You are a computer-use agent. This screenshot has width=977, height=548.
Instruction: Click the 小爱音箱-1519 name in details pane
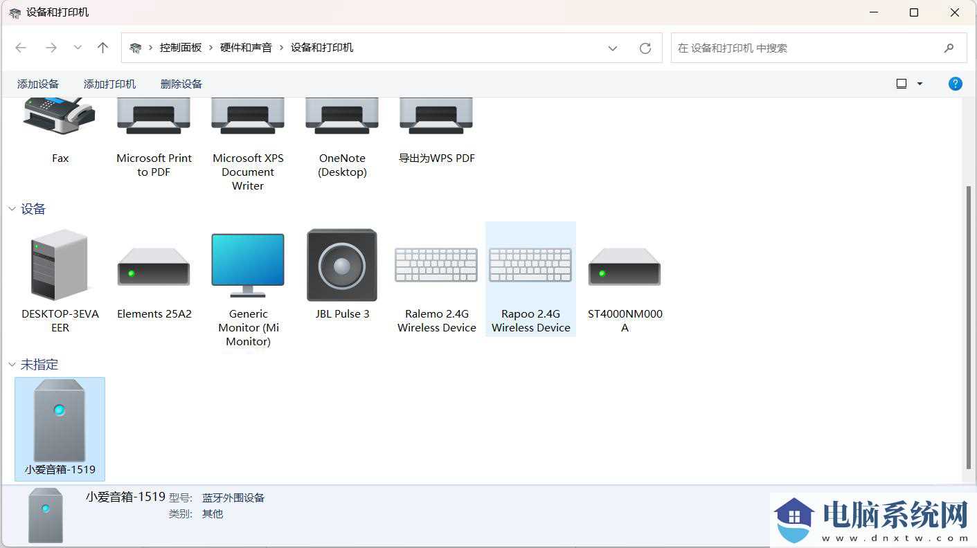[x=125, y=497]
